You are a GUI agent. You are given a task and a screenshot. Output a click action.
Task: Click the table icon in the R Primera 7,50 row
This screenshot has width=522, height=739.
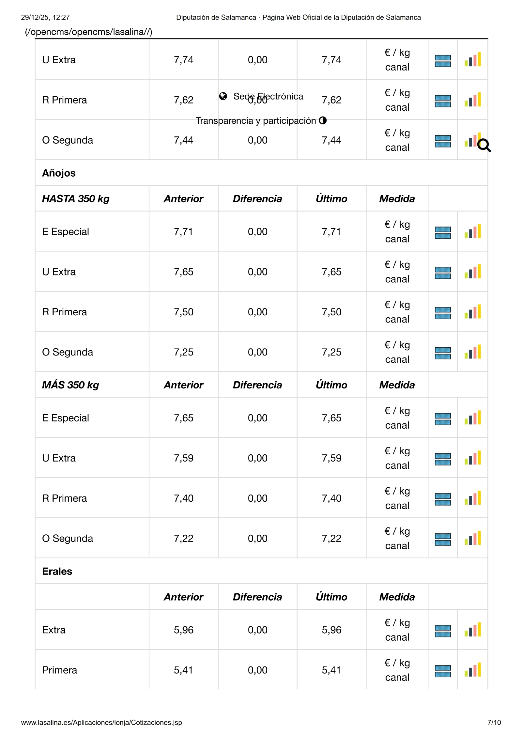click(x=443, y=313)
